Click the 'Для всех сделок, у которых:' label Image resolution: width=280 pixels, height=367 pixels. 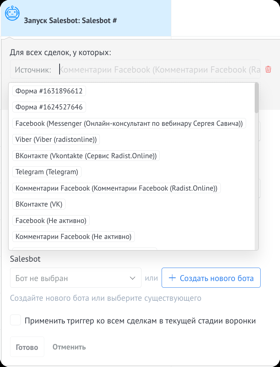coord(60,52)
